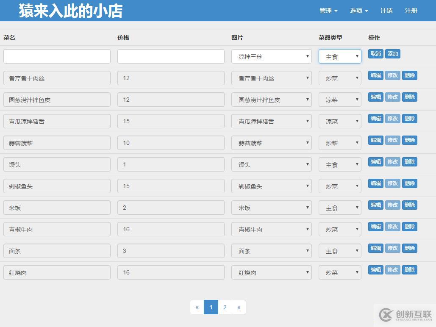Open type dropdown for 红烧肉 row

coord(340,272)
